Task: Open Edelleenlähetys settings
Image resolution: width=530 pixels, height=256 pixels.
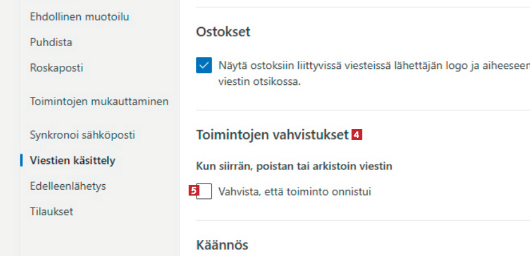Action: 68,186
